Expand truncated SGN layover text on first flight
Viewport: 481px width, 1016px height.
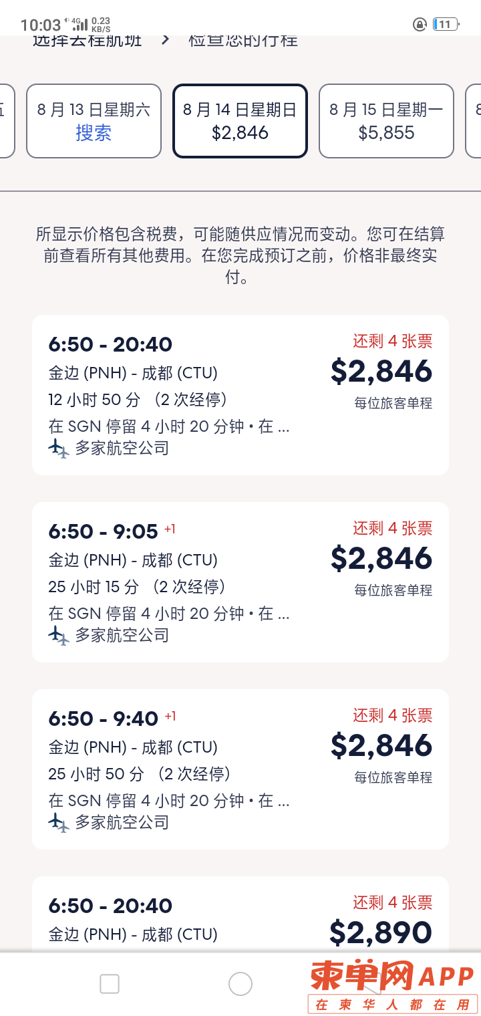(x=169, y=426)
